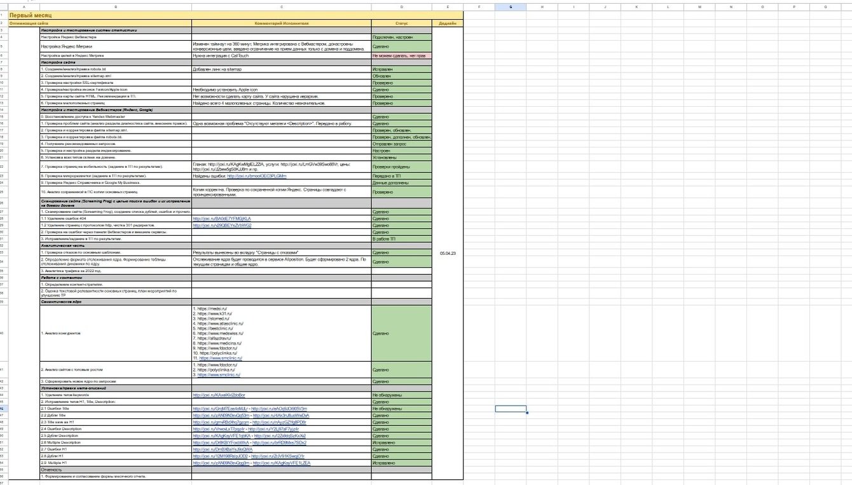Viewport: 852px width, 485px height.
Task: Click status "В работе ТП"
Action: pos(401,239)
